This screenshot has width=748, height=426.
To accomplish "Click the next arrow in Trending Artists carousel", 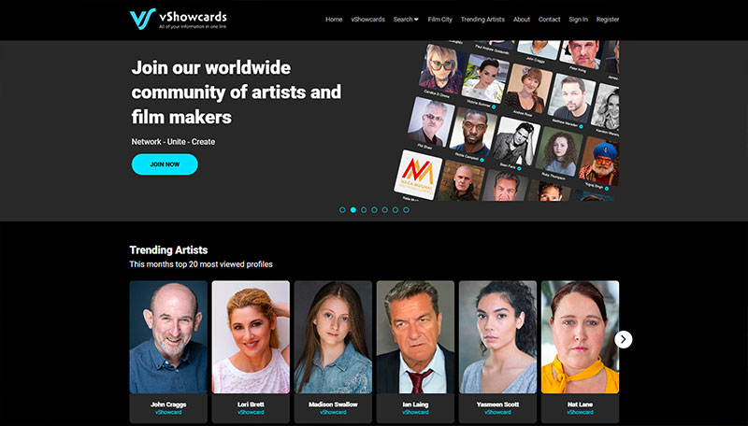I will point(624,339).
